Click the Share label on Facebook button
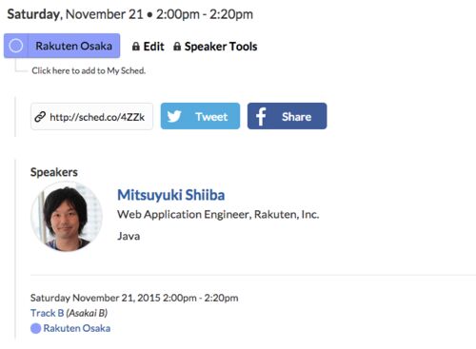Image resolution: width=476 pixels, height=349 pixels. coord(296,117)
